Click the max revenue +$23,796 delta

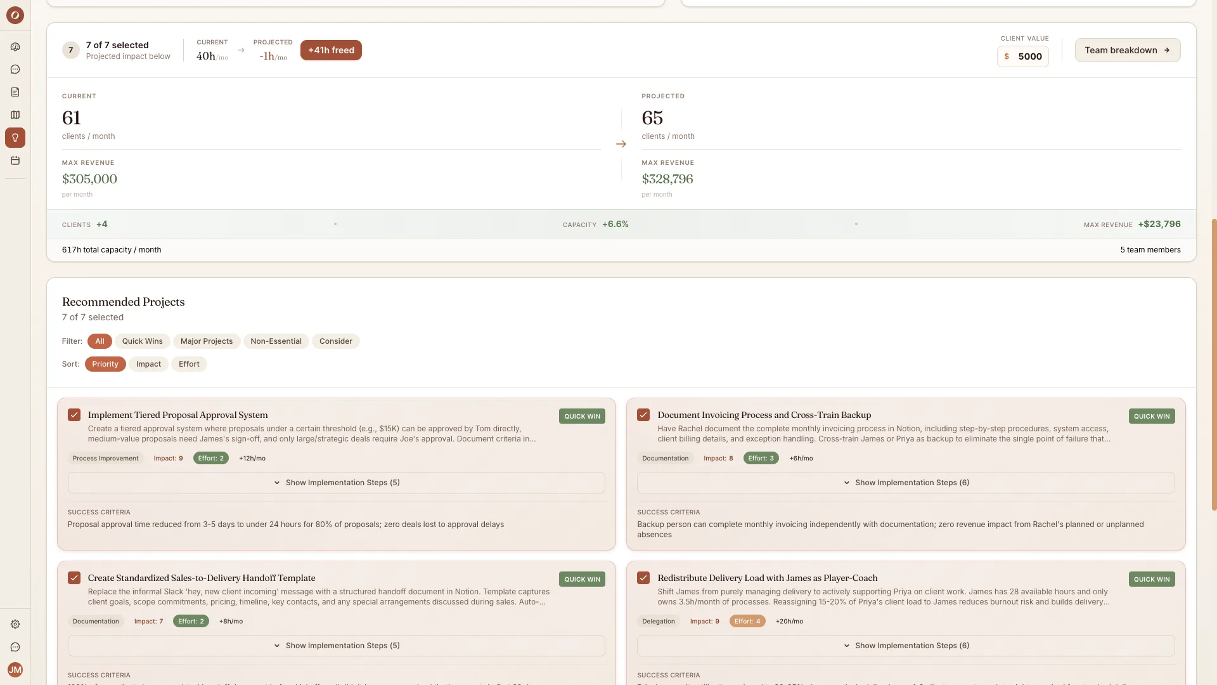(1159, 224)
